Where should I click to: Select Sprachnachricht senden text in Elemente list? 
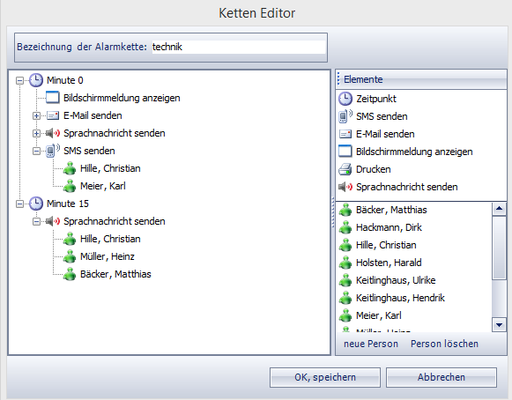407,187
